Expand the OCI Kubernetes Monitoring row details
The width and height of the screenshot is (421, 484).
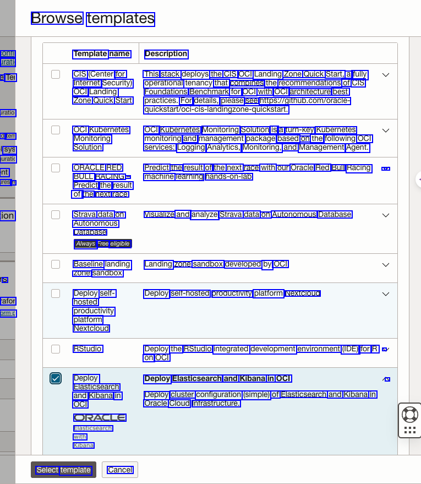(x=386, y=130)
